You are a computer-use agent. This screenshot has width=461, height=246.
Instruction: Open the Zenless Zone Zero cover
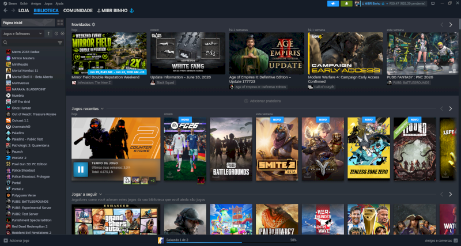click(x=369, y=149)
